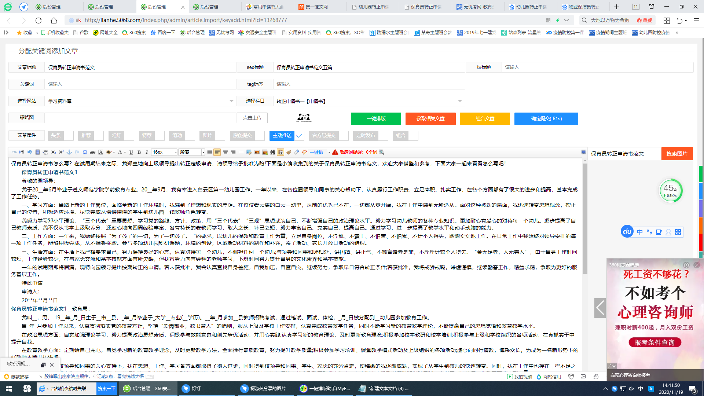
Task: Insert a special character with omega icon
Action: click(x=85, y=152)
